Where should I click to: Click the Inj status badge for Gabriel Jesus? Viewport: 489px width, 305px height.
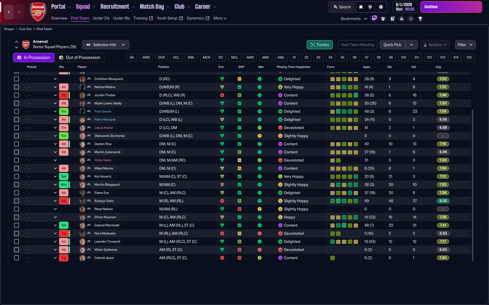(64, 258)
